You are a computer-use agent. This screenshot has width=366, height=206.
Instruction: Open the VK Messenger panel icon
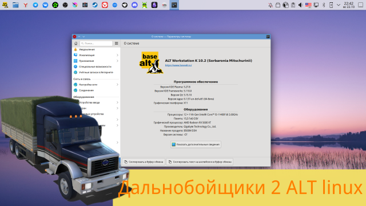coord(45,5)
